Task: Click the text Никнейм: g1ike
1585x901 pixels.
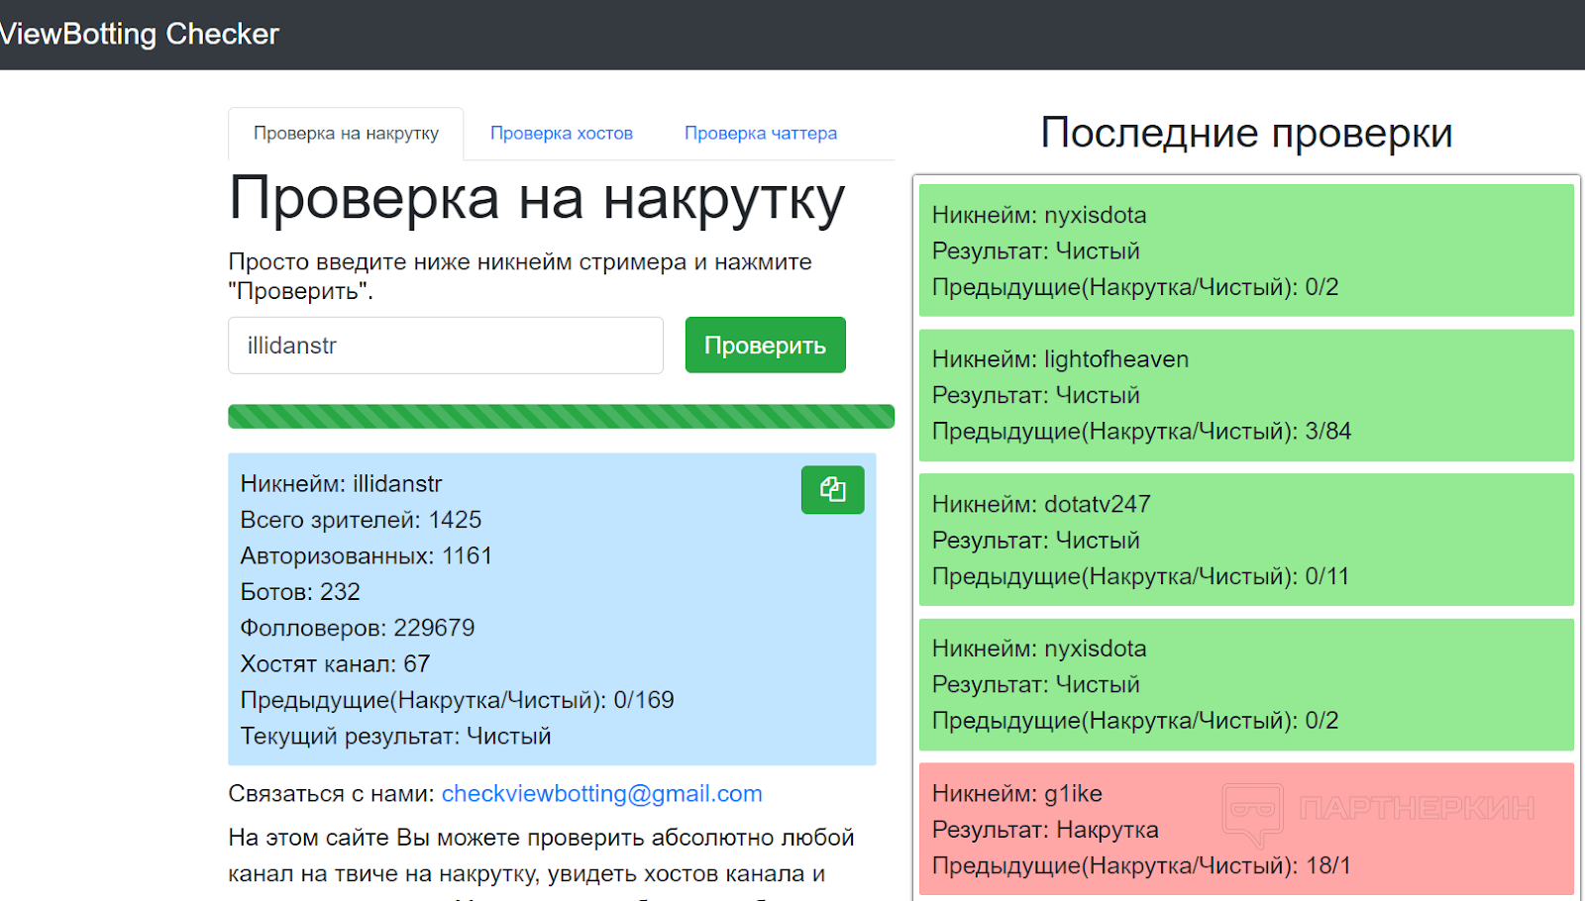Action: click(x=1017, y=793)
